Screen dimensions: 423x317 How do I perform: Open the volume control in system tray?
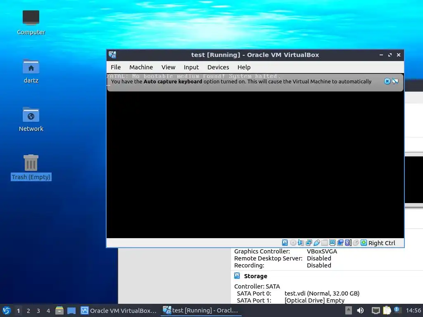coord(360,310)
